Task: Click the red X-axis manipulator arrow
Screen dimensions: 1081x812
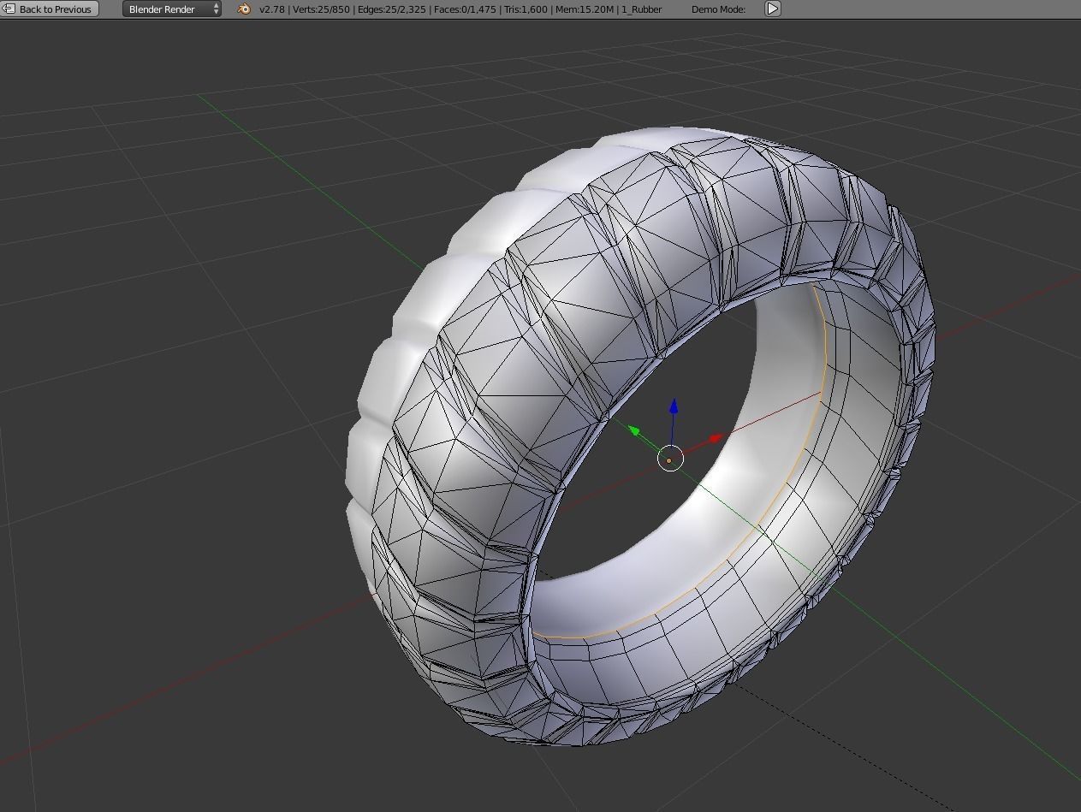Action: 716,440
